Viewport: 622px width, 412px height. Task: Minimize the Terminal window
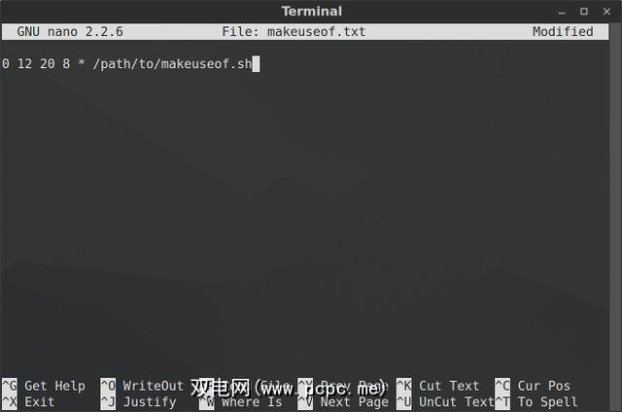tap(562, 12)
